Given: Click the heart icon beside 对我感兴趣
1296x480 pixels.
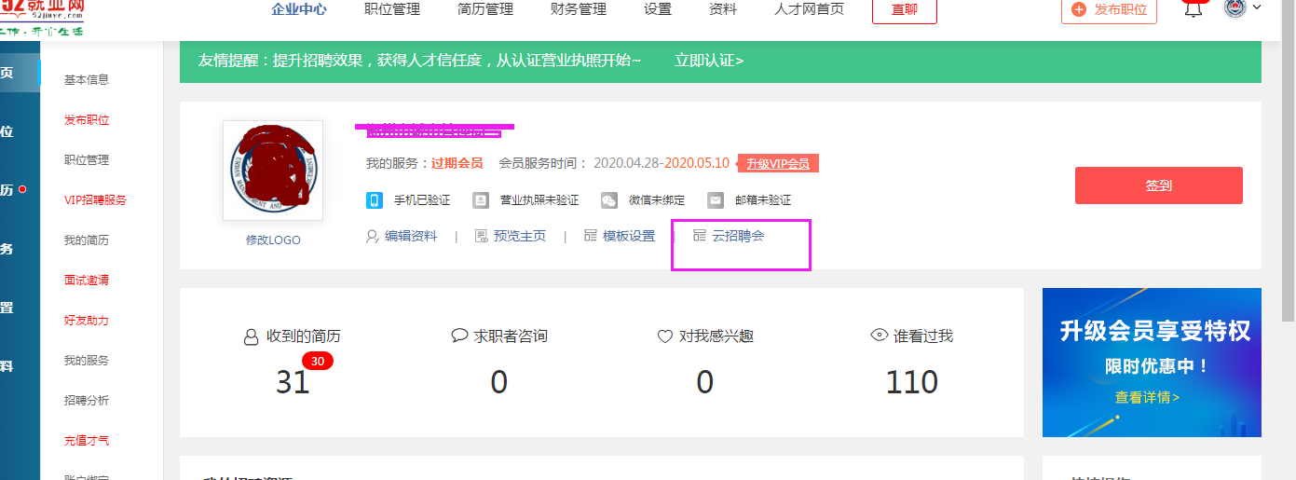Looking at the screenshot, I should click(x=665, y=336).
